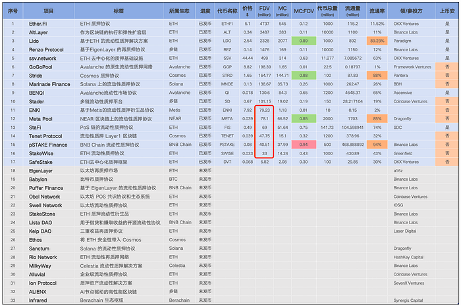Select the 79.23 FDV cell for ENKI

265,110
